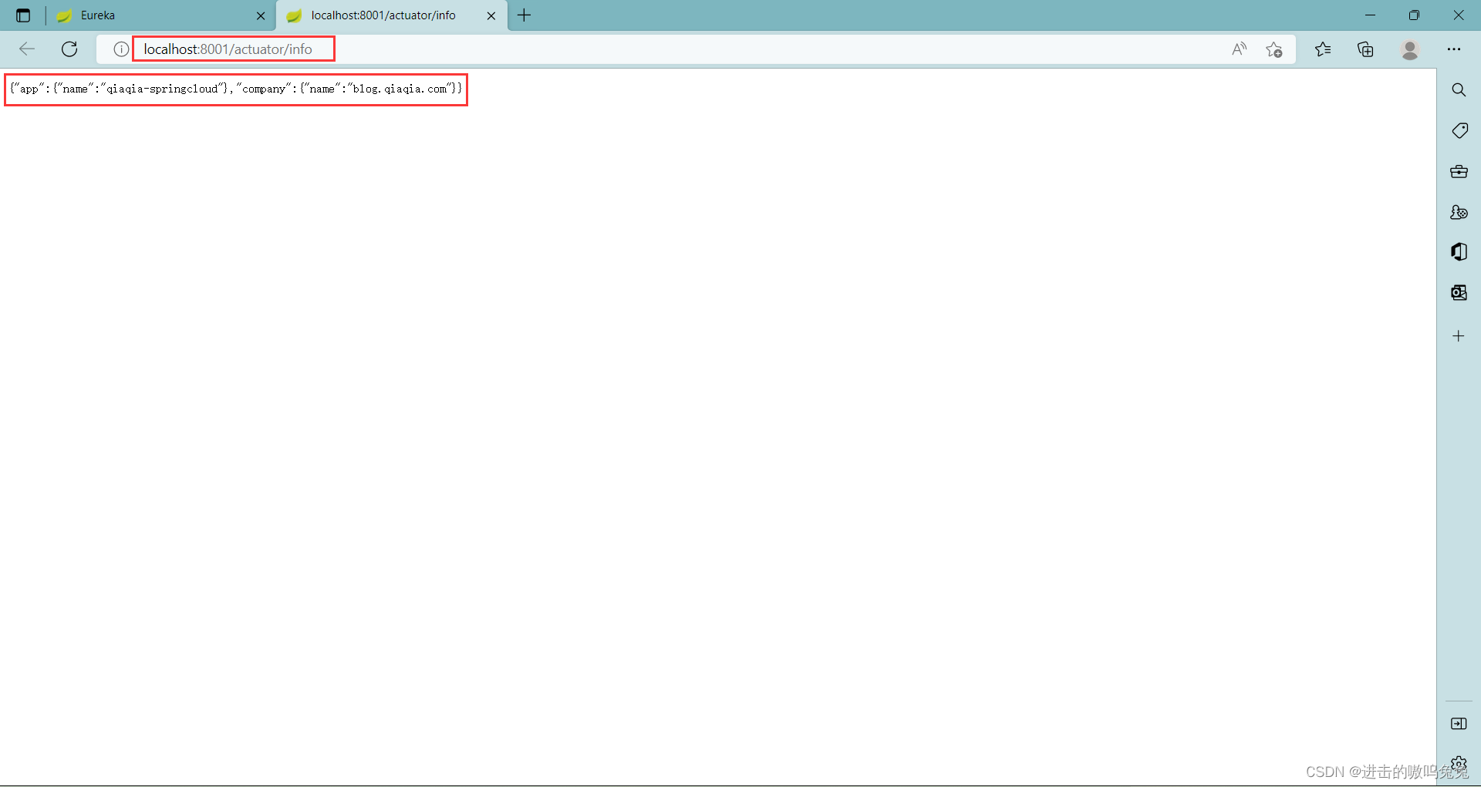The image size is (1481, 787).
Task: Open Settings and more menu
Action: pyautogui.click(x=1454, y=49)
